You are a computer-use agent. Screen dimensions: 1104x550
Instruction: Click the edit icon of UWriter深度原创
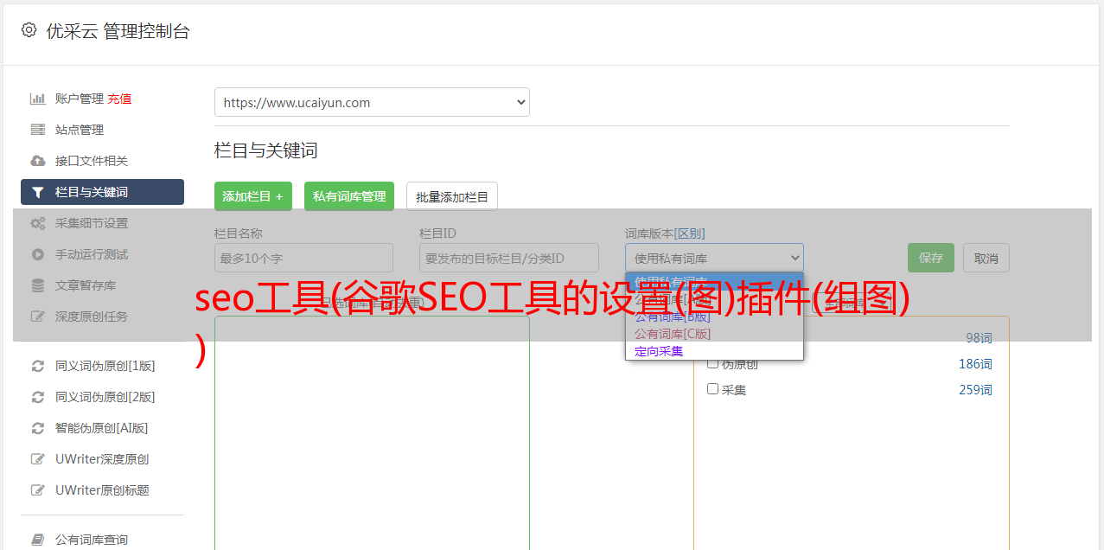point(37,459)
